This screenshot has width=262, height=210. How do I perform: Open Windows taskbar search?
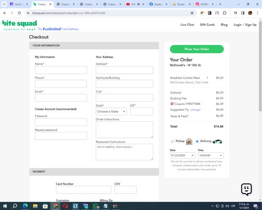point(15,206)
